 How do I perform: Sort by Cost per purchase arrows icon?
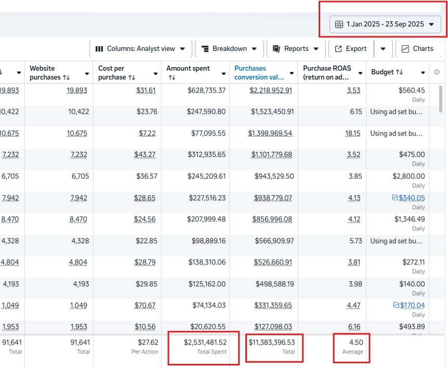131,77
